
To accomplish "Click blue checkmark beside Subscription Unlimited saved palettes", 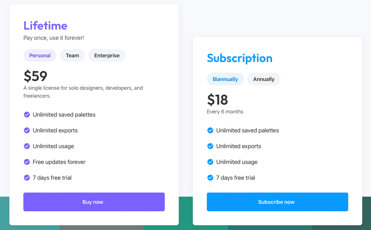I will tap(210, 130).
